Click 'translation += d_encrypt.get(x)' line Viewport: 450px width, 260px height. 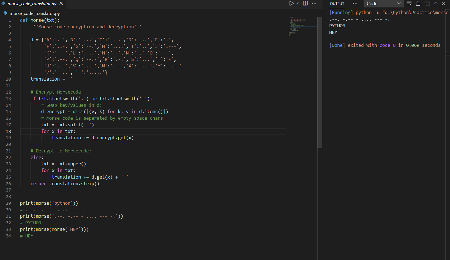tap(93, 138)
